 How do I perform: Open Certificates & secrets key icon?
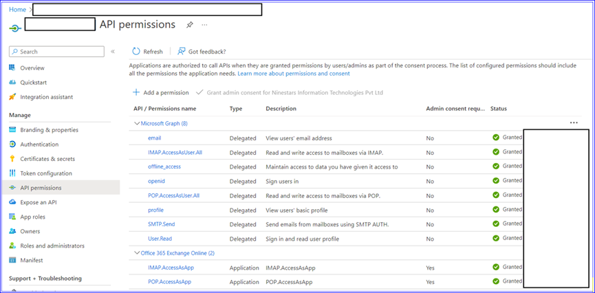tap(13, 159)
